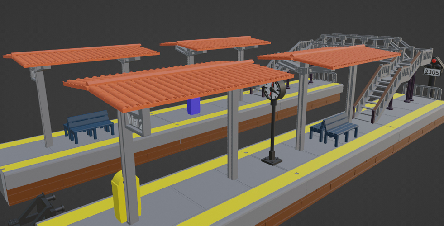Select the far-left orange canopy roof
444x226 pixels.
point(81,55)
